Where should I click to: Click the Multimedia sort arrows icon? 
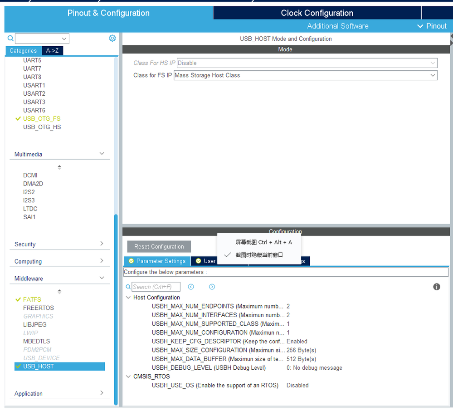click(59, 167)
